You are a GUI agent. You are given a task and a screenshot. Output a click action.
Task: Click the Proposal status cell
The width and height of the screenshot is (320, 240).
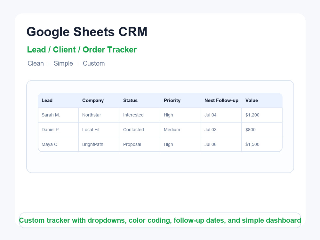(x=140, y=145)
